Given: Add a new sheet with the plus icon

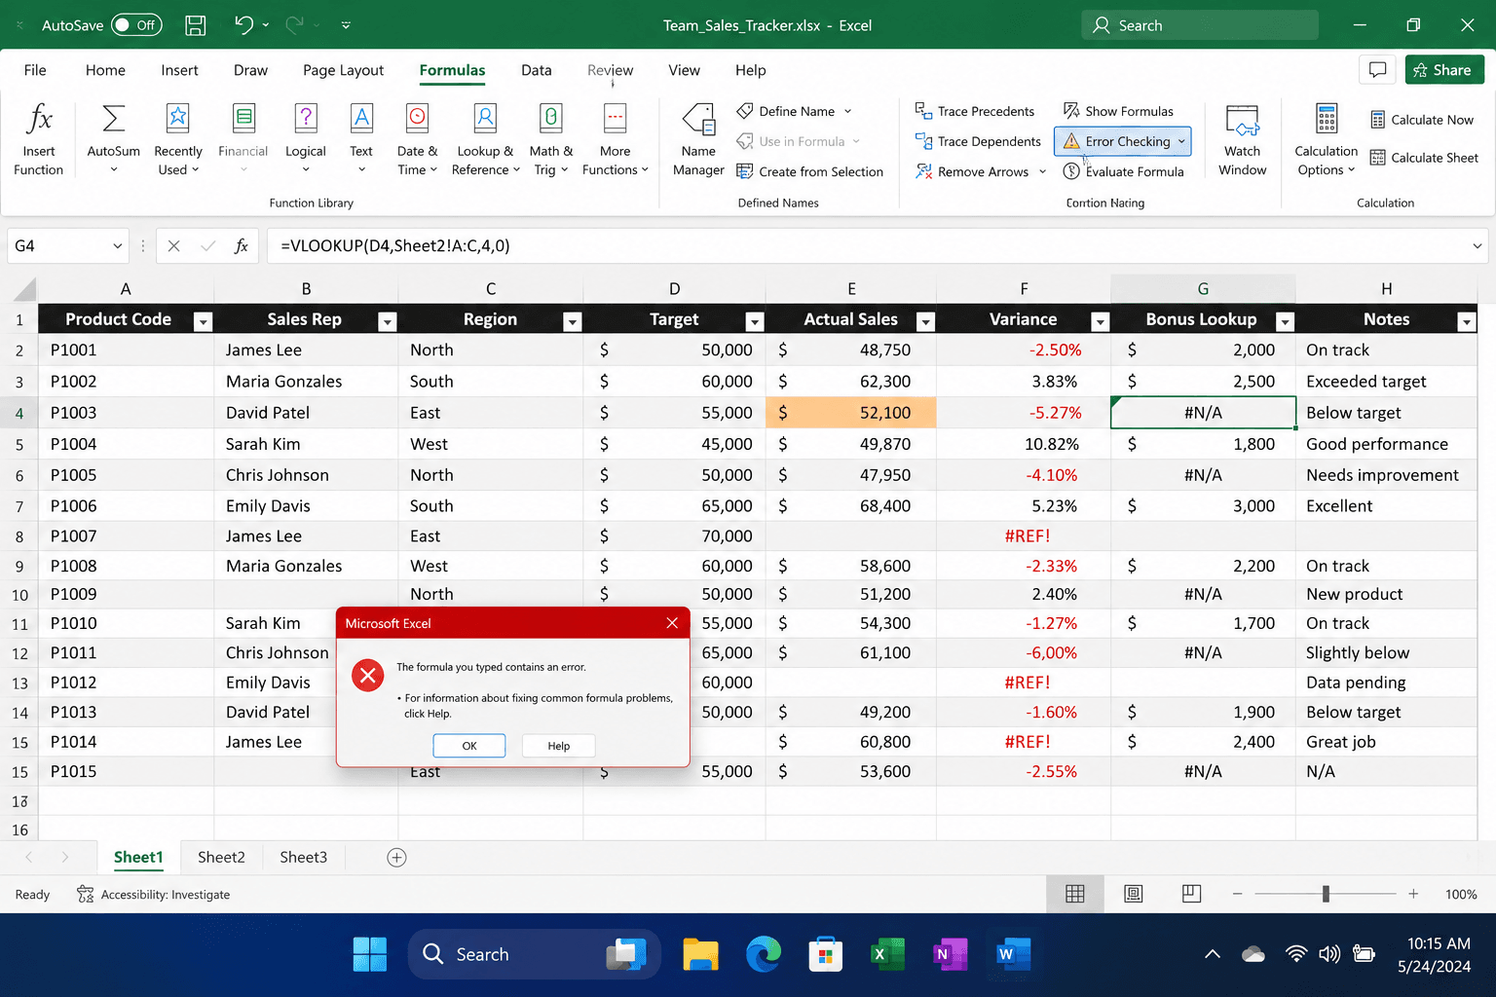Looking at the screenshot, I should click(x=396, y=858).
